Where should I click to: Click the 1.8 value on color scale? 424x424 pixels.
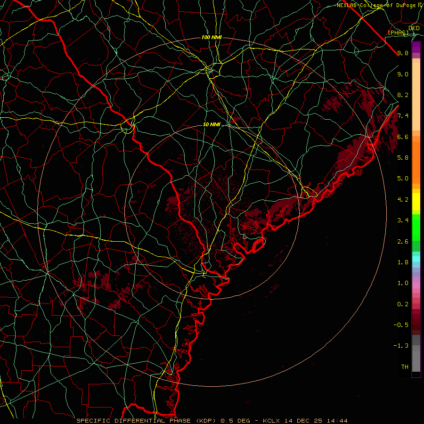coord(403,262)
